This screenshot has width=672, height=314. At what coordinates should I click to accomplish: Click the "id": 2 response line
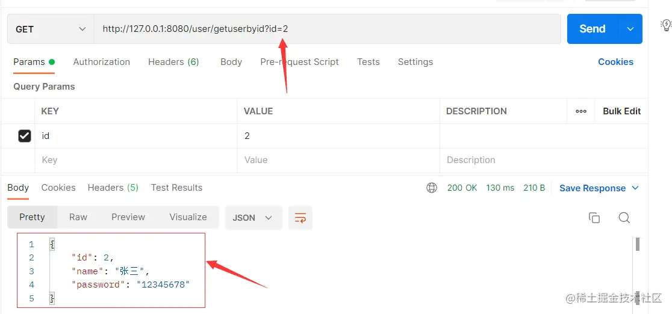click(93, 257)
